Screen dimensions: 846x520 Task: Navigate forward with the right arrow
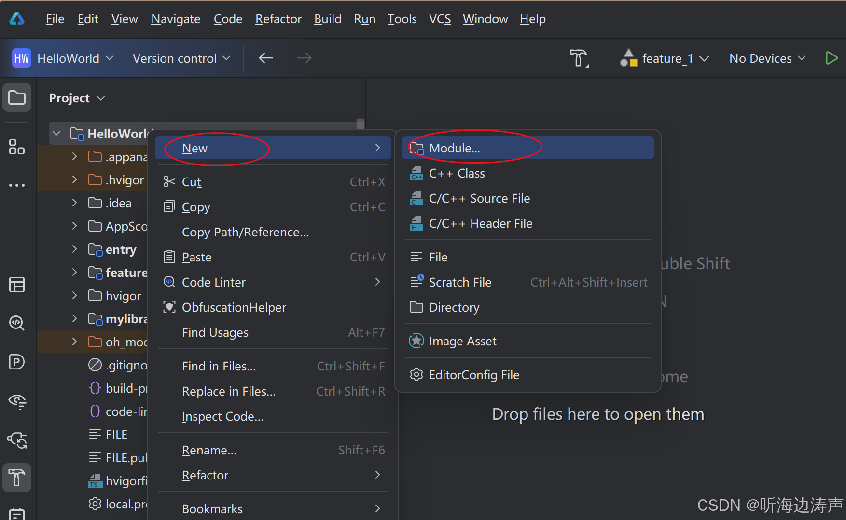coord(304,58)
